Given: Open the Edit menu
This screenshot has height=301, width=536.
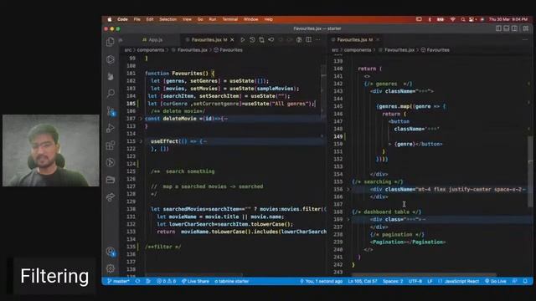Looking at the screenshot, I should pyautogui.click(x=150, y=19).
